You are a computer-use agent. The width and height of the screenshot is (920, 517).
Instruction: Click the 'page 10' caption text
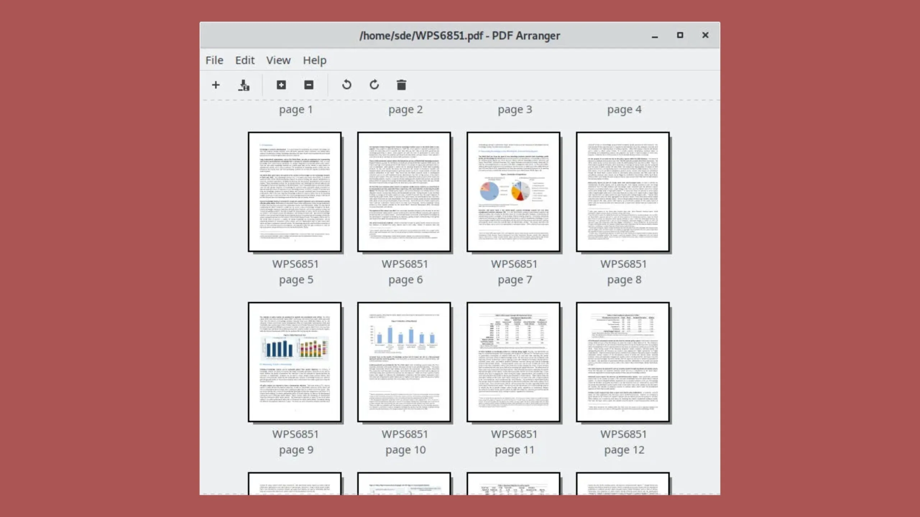[x=405, y=450]
